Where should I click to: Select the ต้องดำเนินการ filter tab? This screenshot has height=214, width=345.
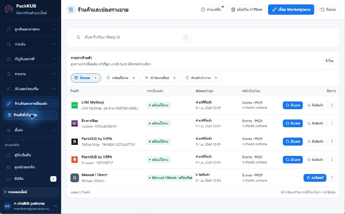click(202, 78)
